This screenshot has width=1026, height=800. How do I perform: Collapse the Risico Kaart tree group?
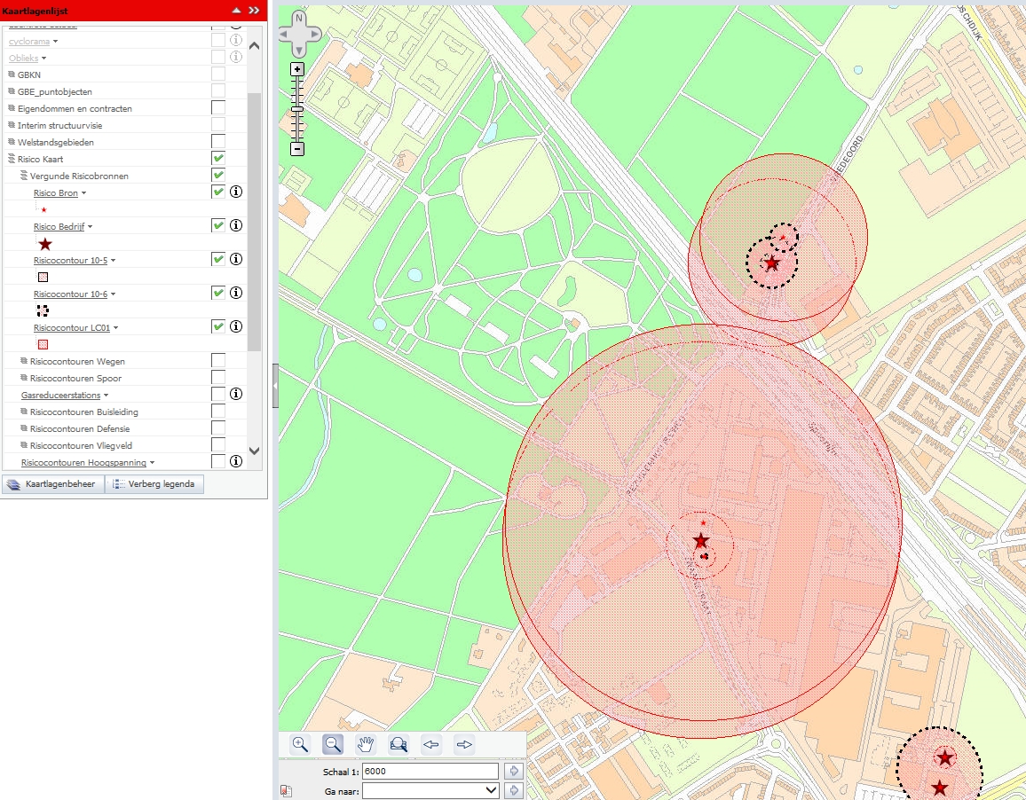[12, 158]
